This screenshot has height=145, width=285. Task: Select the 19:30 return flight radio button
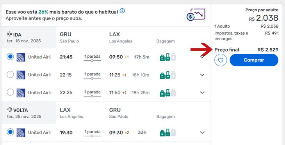click(x=11, y=132)
